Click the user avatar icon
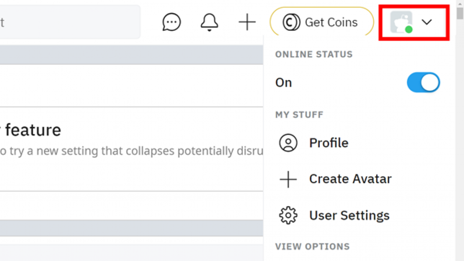 (x=401, y=22)
